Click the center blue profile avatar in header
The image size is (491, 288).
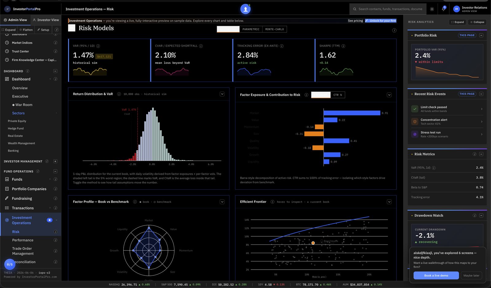pyautogui.click(x=245, y=9)
